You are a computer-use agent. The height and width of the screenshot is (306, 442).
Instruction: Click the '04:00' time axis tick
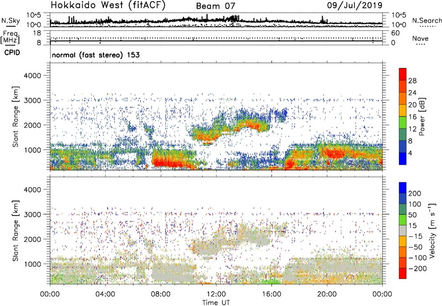[106, 294]
